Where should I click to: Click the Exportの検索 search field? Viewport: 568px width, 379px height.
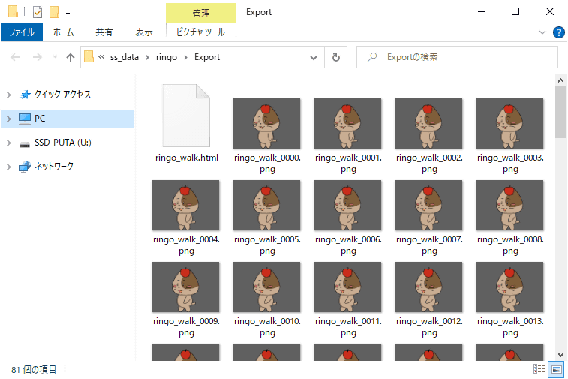457,57
